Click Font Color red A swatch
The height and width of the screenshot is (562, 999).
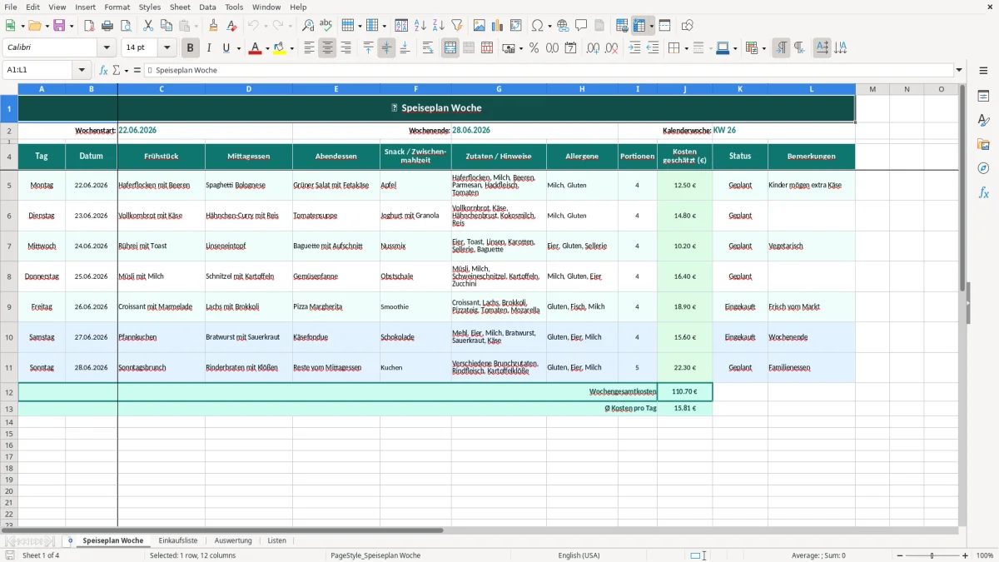(255, 48)
